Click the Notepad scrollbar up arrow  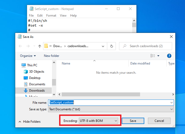click(134, 21)
